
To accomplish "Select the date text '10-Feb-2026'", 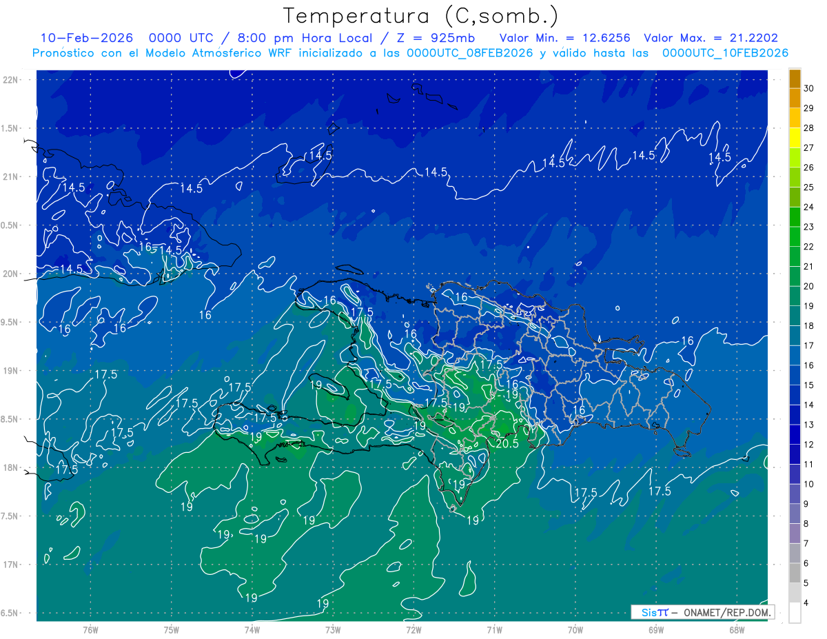I will 88,38.
